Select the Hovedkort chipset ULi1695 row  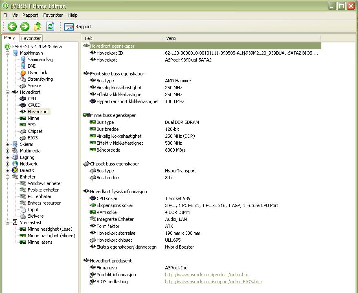pyautogui.click(x=202, y=240)
